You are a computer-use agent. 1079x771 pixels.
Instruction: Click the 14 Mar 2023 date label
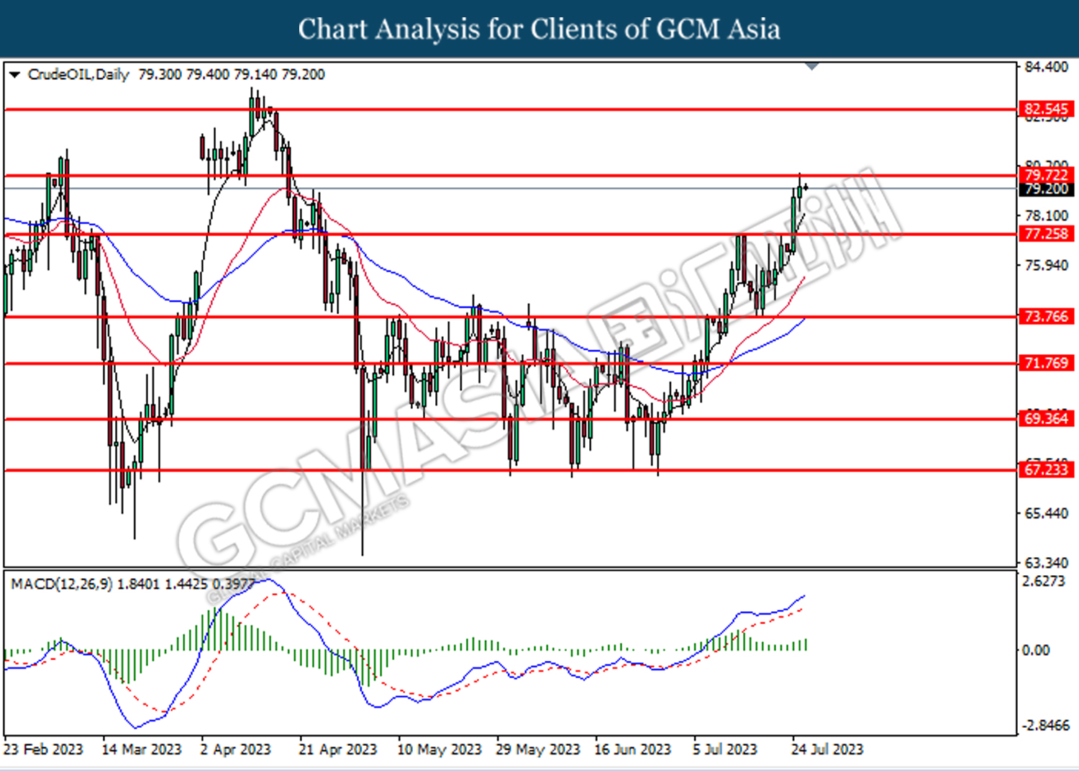(x=142, y=749)
